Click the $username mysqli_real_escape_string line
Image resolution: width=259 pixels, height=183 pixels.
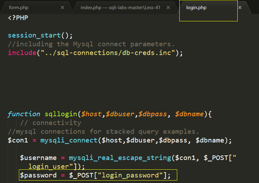(x=128, y=158)
